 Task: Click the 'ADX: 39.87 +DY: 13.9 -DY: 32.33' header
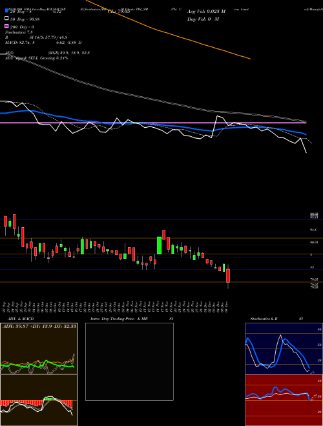pyautogui.click(x=39, y=326)
